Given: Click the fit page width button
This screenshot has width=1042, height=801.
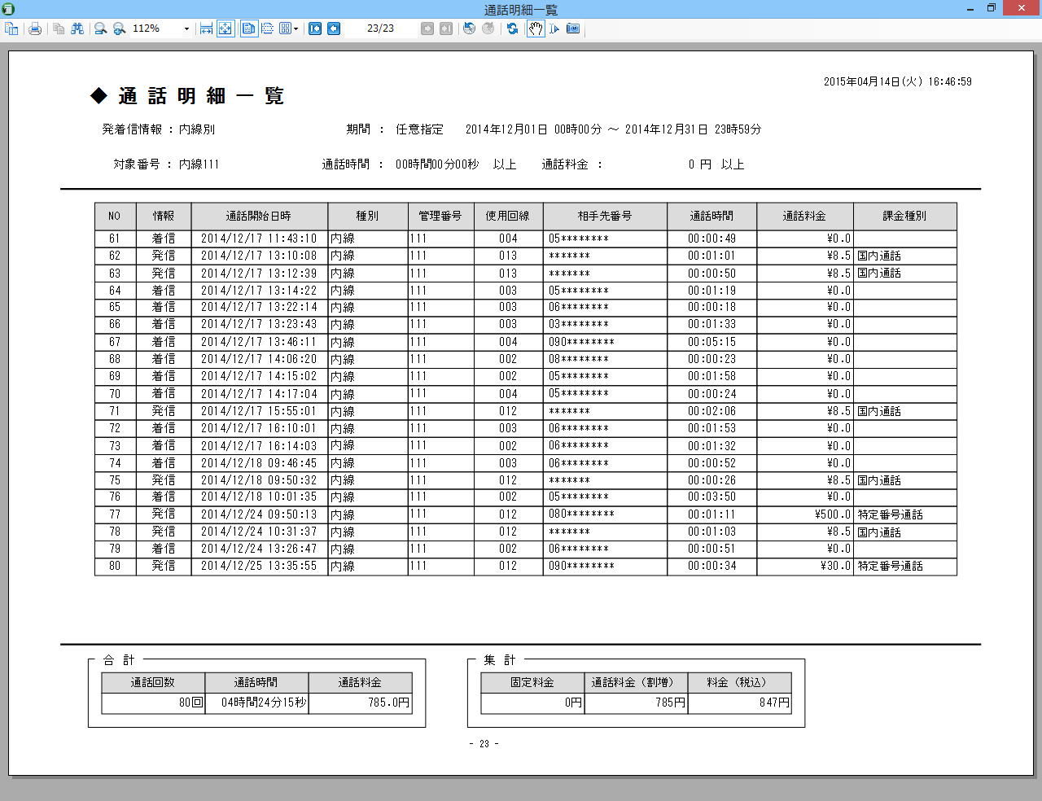Looking at the screenshot, I should [x=206, y=28].
